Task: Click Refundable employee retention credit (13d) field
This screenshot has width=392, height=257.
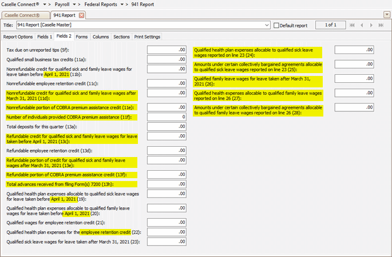Action: coord(167,150)
